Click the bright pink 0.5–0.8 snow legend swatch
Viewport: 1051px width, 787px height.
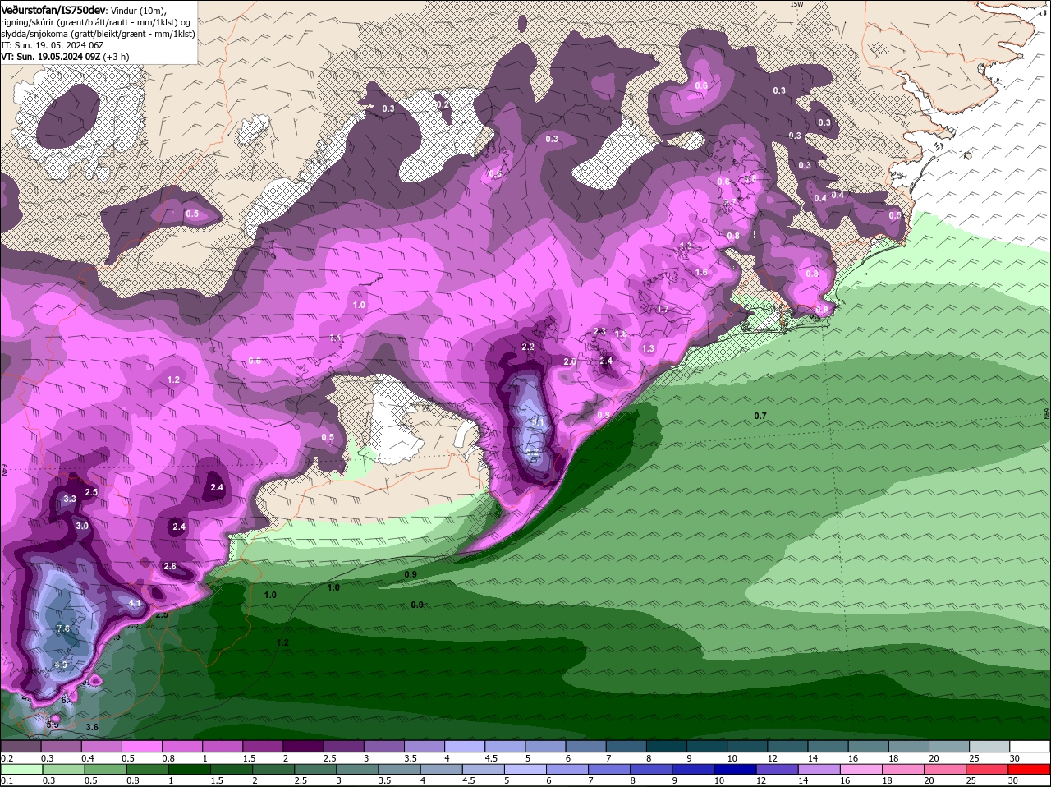141,747
